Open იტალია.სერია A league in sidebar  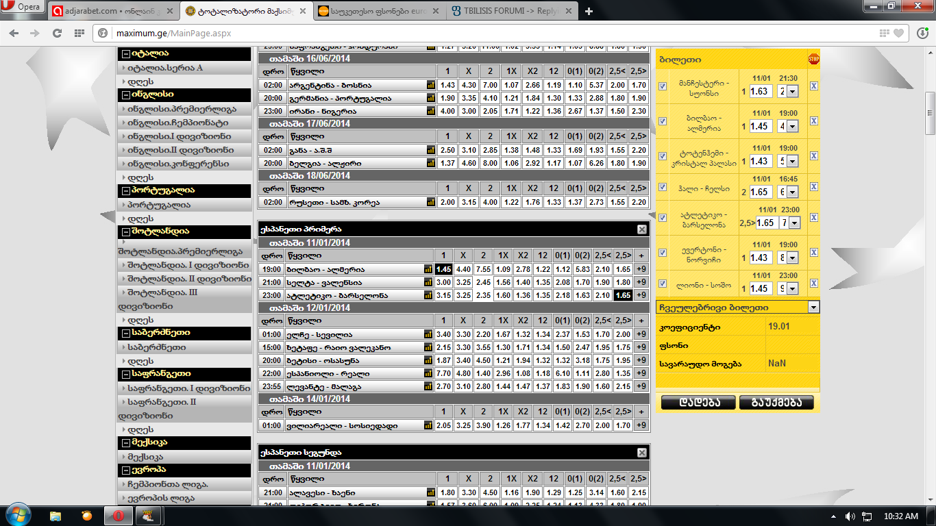point(164,68)
